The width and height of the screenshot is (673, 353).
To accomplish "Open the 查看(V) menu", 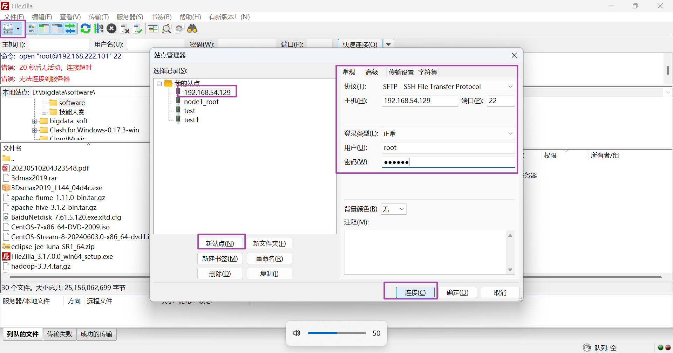I will pos(70,17).
